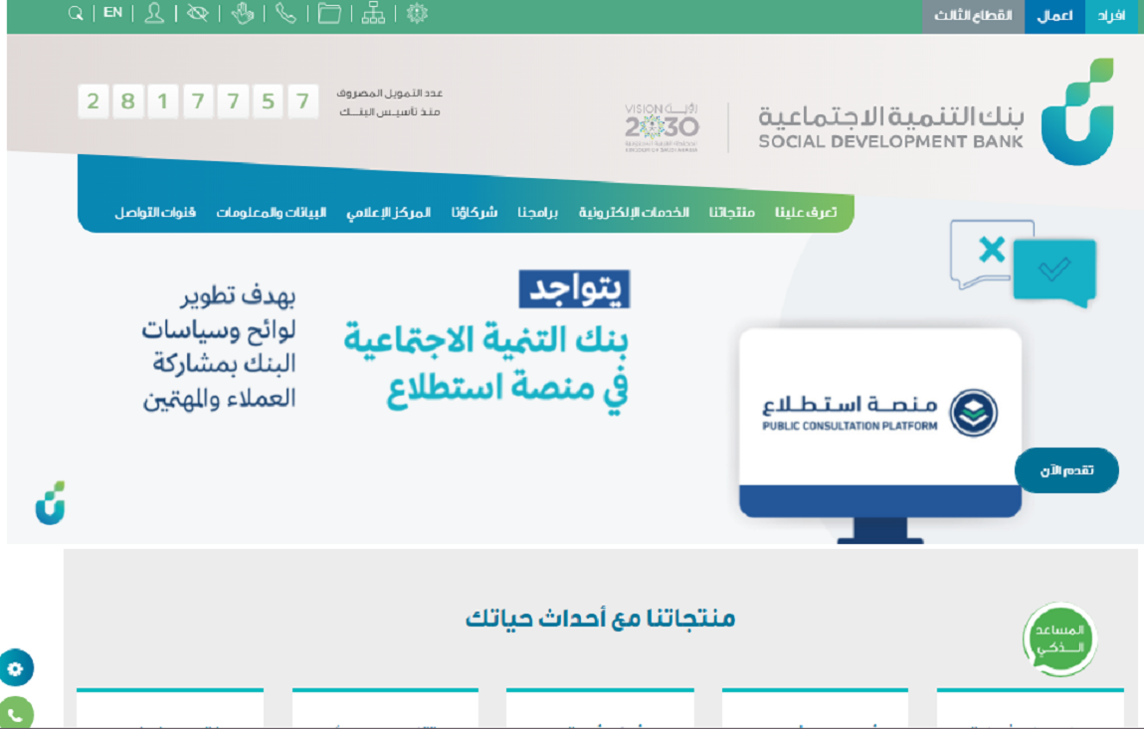Open the برامجنا menu
This screenshot has height=729, width=1144.
tap(538, 212)
